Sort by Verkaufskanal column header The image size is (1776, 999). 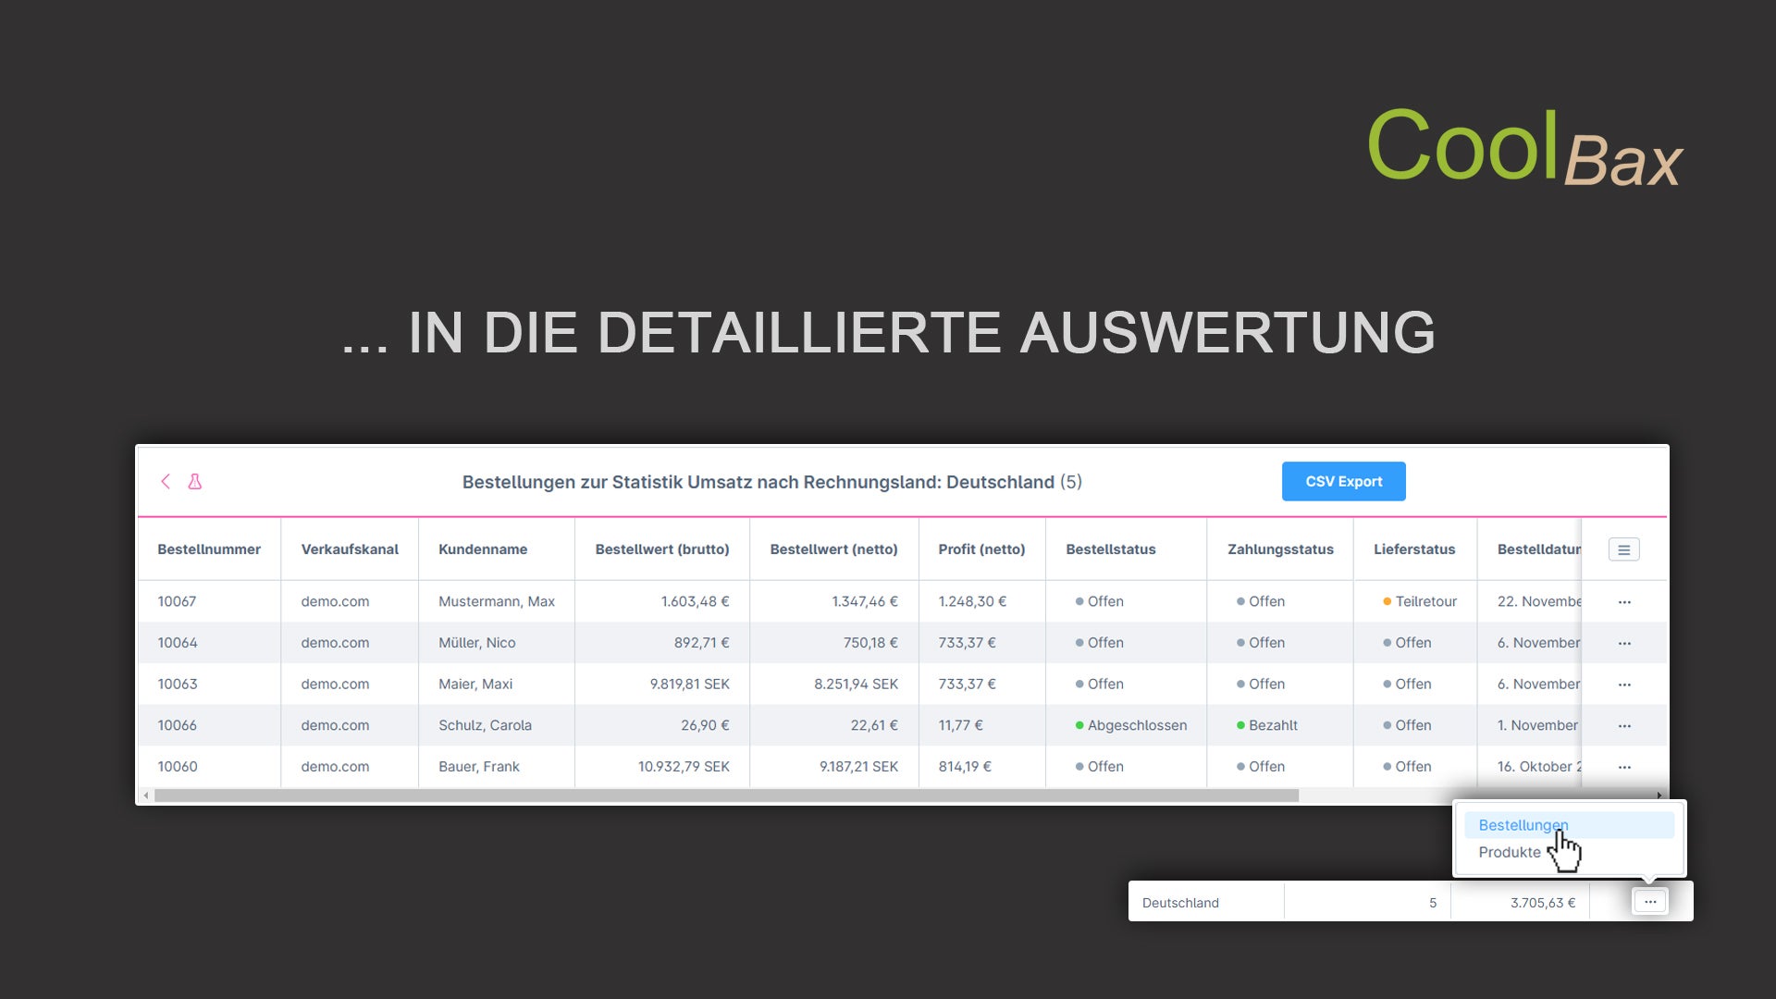coord(350,549)
